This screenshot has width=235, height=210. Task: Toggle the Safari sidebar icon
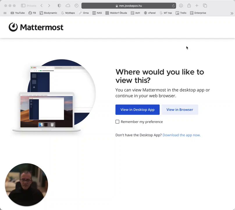(x=23, y=6)
